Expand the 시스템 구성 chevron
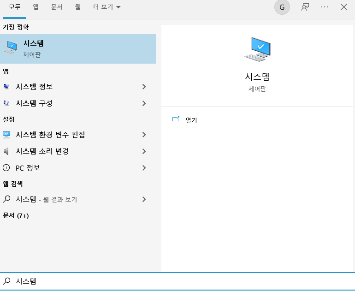Screen dimensions: 355x291 coord(144,103)
